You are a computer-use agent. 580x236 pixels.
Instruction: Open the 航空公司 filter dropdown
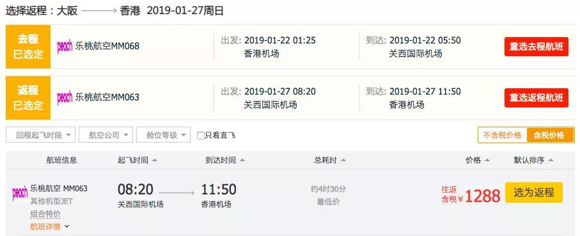(x=106, y=135)
